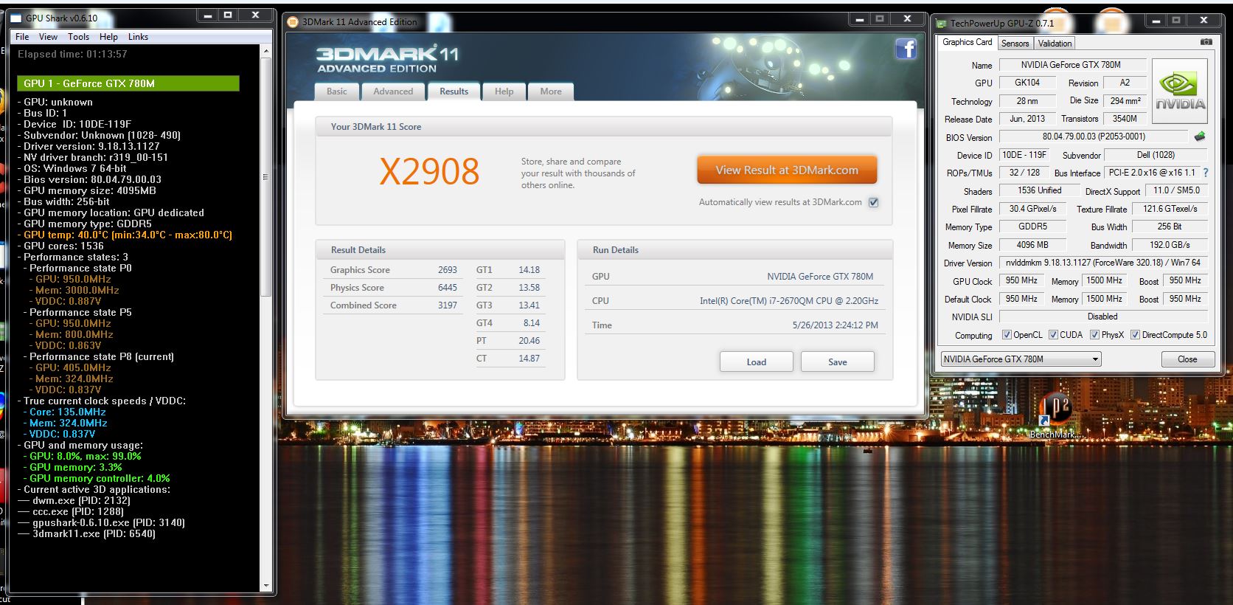This screenshot has width=1233, height=605.
Task: Toggle automatic viewing of results at 3DMark.com
Action: (x=874, y=202)
